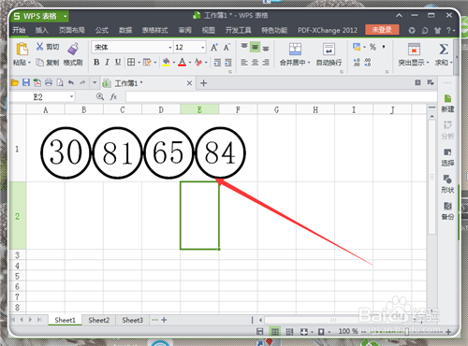The width and height of the screenshot is (468, 346).
Task: Click the Cut scissors icon
Action: (39, 47)
